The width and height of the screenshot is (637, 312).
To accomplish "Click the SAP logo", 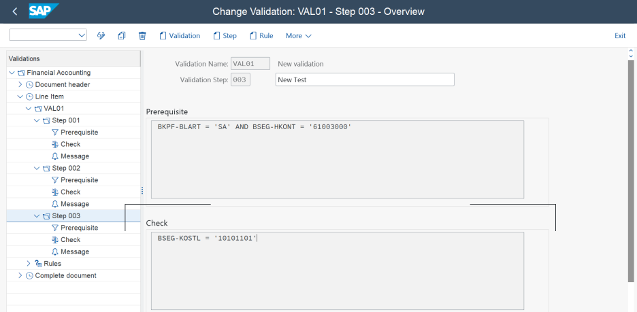I will click(x=44, y=11).
